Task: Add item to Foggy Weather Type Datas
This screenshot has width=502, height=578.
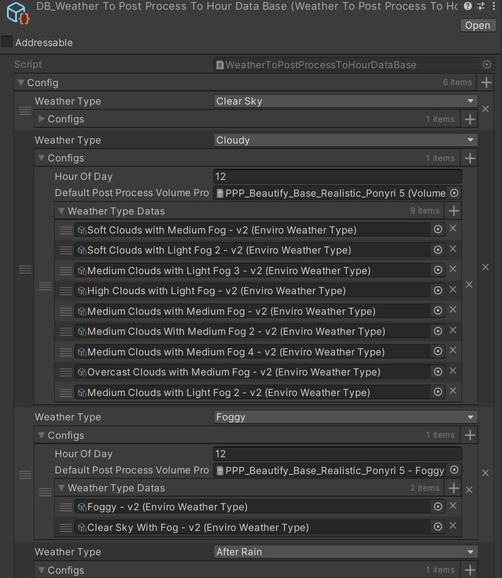Action: [x=454, y=488]
